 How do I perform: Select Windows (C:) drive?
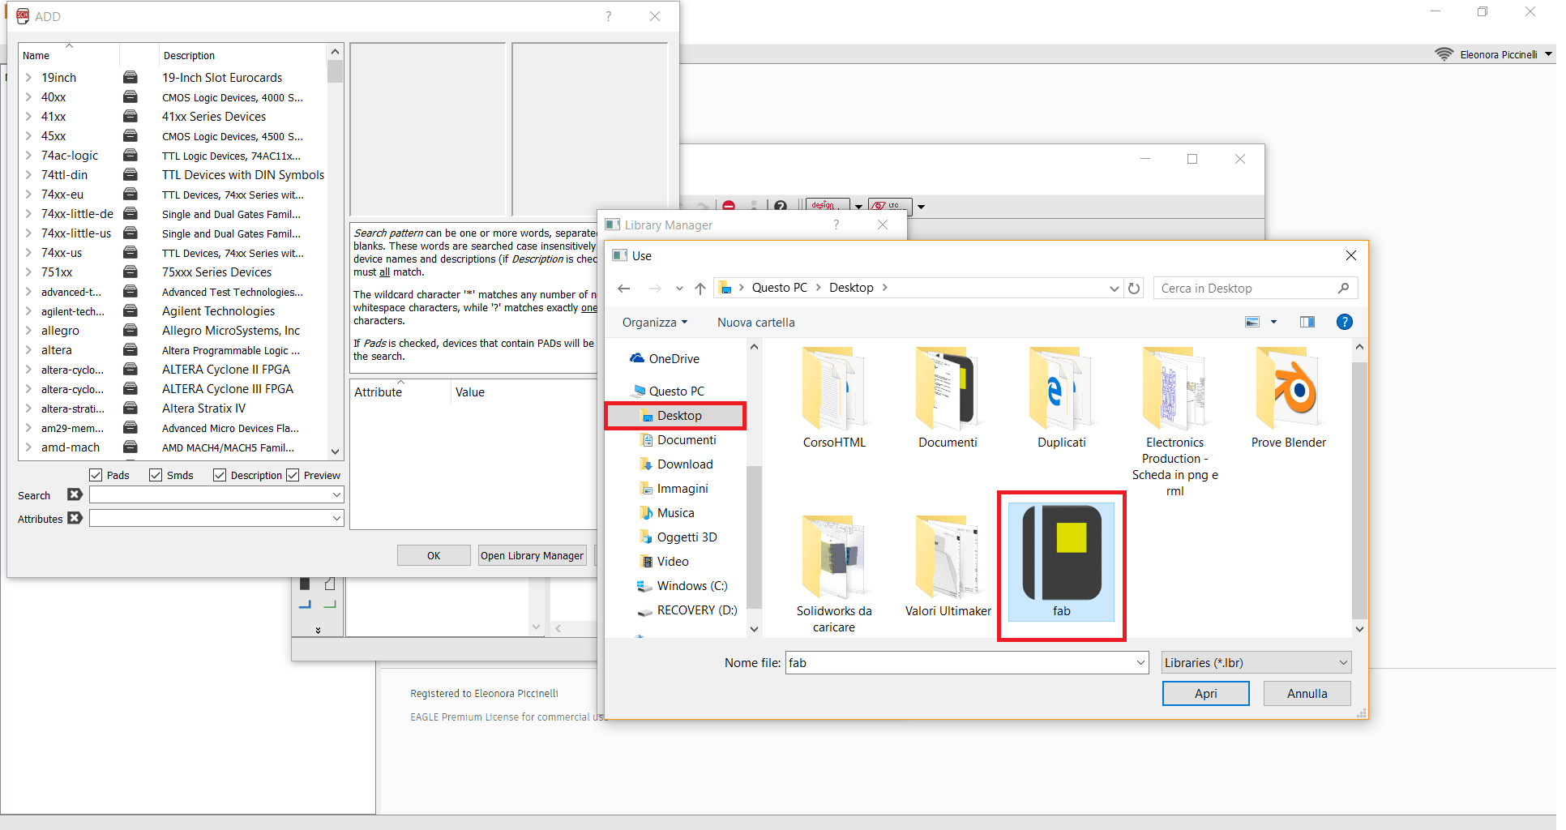pos(691,585)
